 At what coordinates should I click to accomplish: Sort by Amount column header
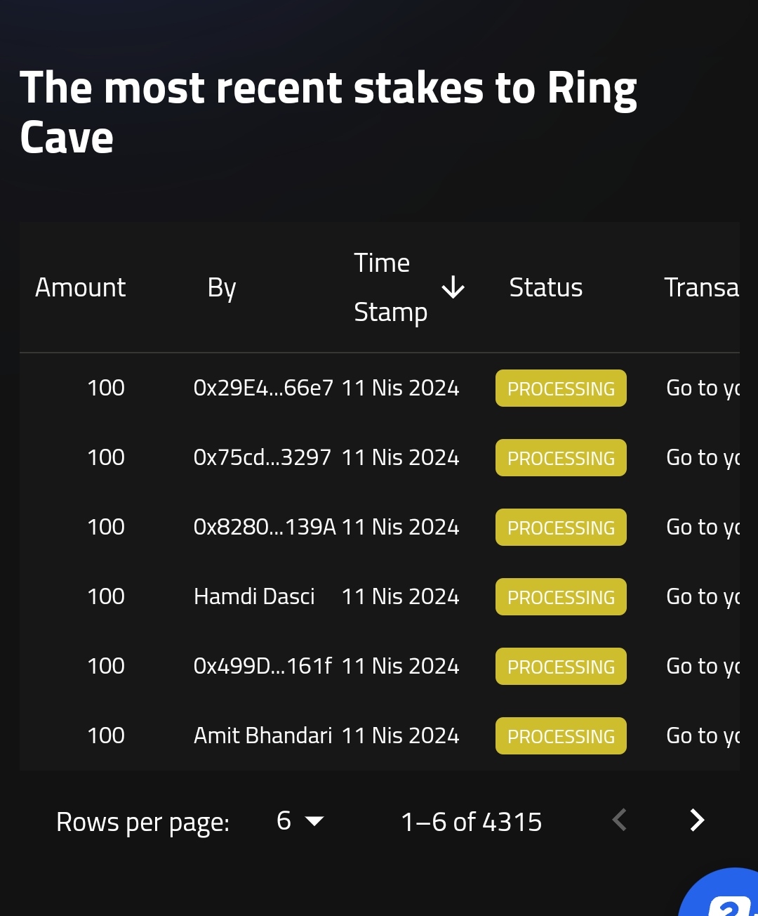tap(81, 287)
